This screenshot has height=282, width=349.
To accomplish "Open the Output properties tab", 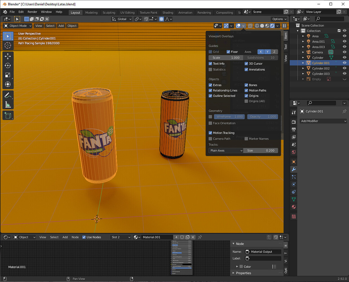I will 294,129.
